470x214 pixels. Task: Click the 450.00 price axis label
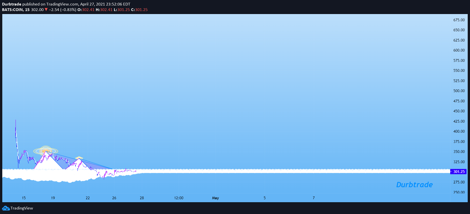point(459,111)
